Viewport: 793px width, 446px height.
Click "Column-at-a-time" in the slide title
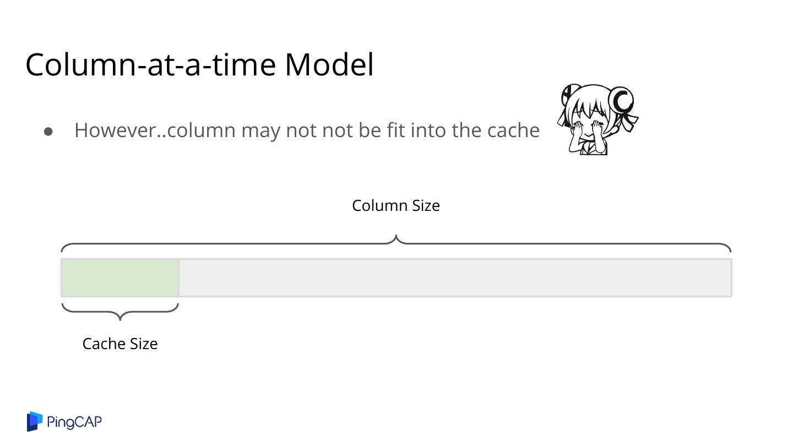(x=150, y=64)
